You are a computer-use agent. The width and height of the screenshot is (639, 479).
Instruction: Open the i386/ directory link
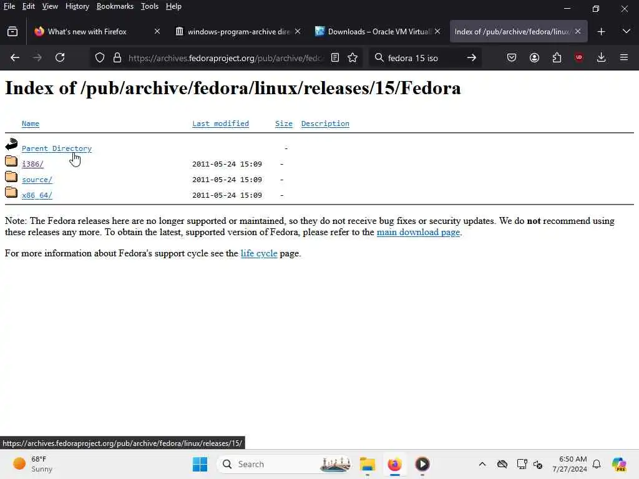[x=32, y=164]
